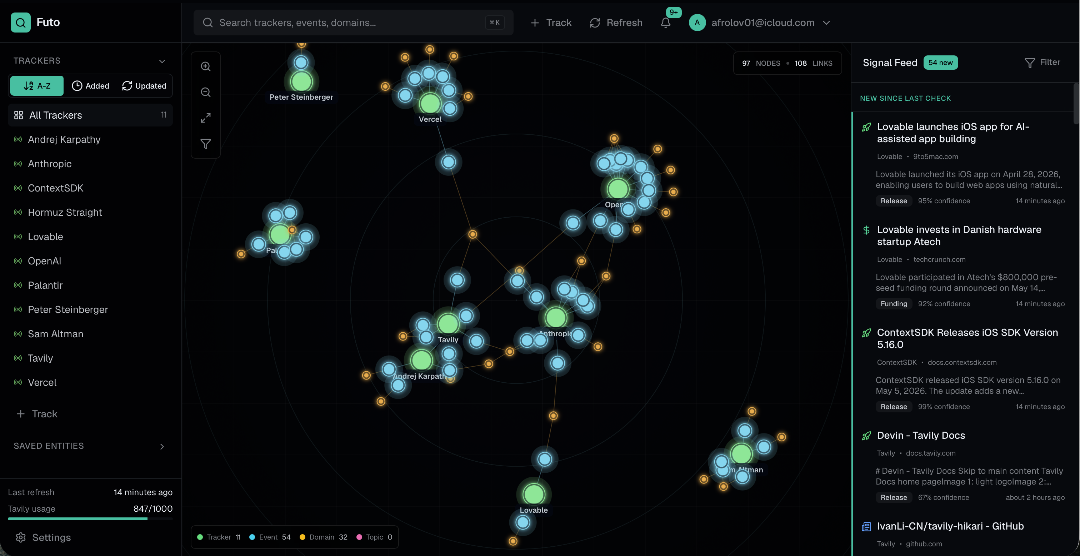Select Sam Altman tracker in sidebar
The width and height of the screenshot is (1080, 556).
90,334
